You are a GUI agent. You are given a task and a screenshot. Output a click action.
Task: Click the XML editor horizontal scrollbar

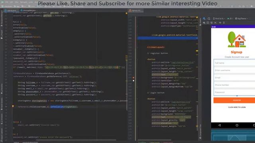[155, 140]
